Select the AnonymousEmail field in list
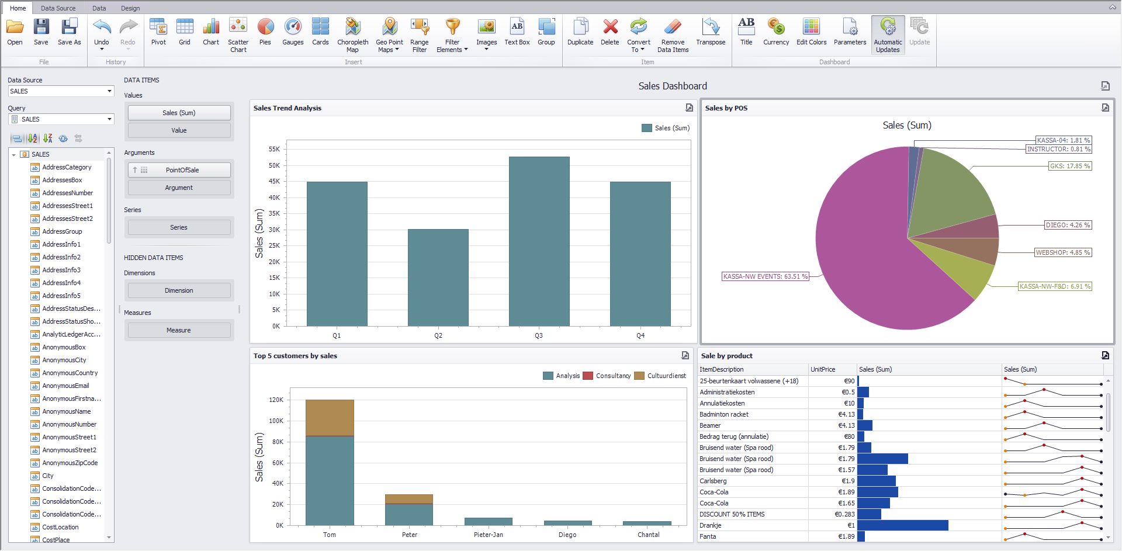1122x551 pixels. [x=65, y=386]
